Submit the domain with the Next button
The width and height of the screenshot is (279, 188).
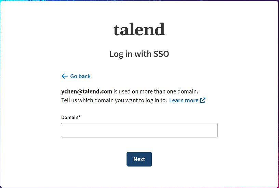(139, 159)
